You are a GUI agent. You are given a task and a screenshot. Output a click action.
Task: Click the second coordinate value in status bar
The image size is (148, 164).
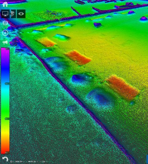click(x=32, y=162)
